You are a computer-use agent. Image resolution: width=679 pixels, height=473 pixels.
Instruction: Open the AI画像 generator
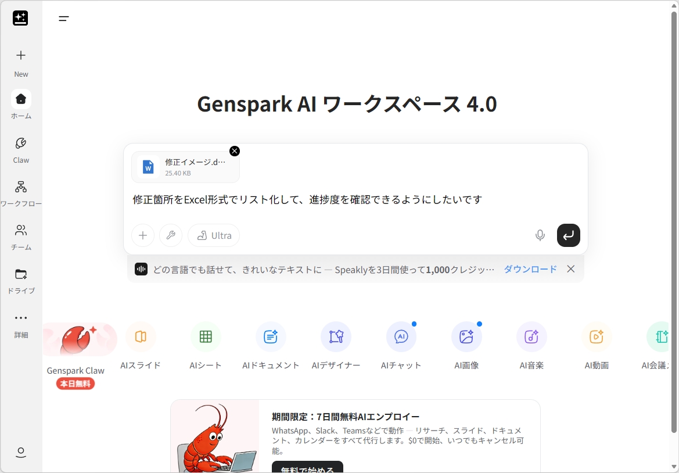[x=466, y=336]
